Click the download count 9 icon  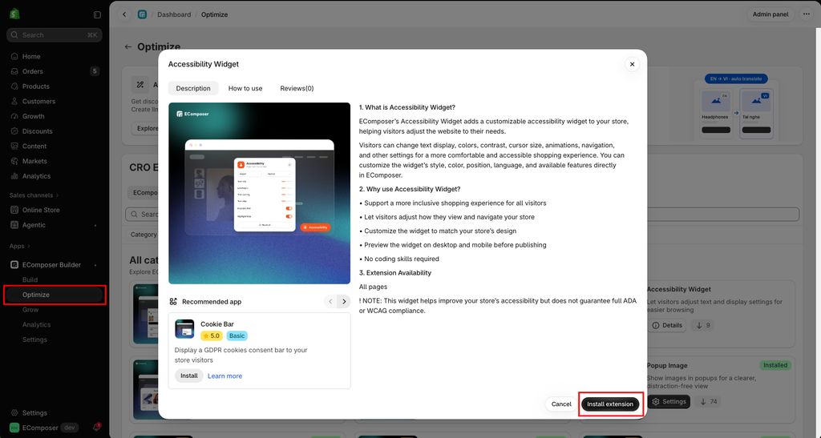703,325
